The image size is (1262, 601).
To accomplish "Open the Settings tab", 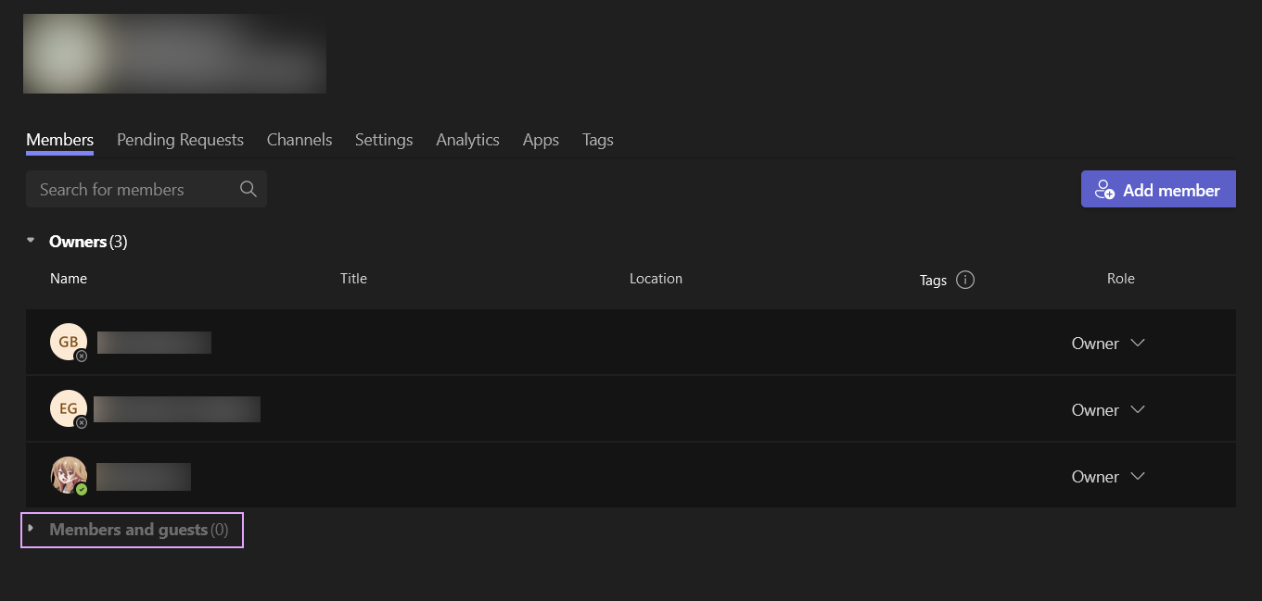I will [384, 139].
